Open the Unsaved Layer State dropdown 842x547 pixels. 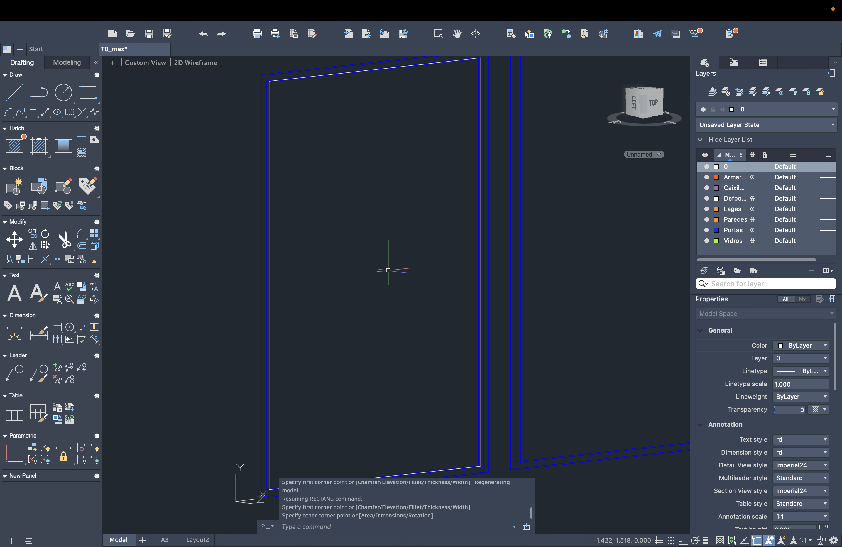pos(766,125)
